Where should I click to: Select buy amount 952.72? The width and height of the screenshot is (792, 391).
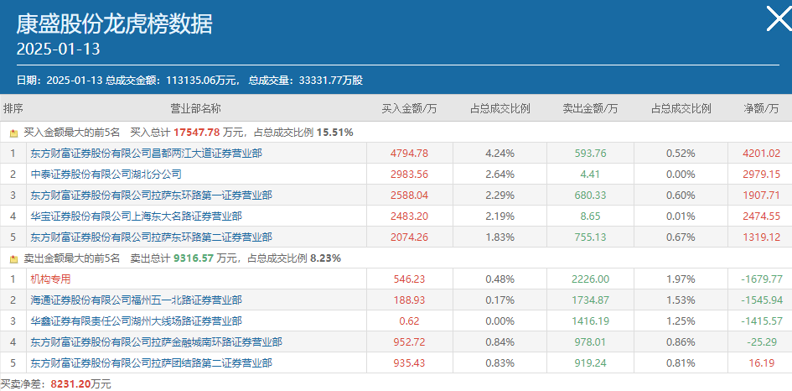(409, 342)
